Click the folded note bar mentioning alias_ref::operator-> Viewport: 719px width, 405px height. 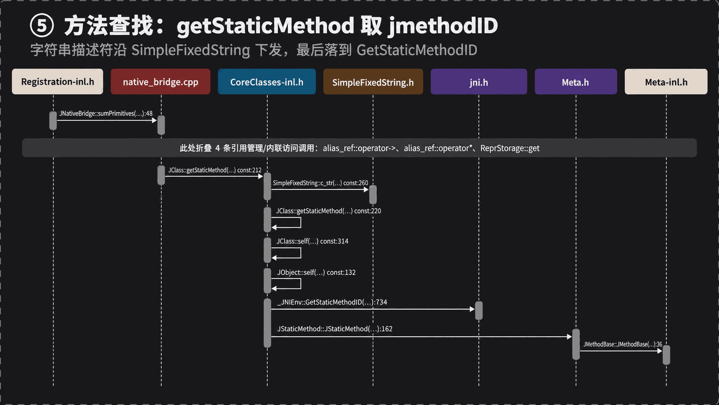(359, 148)
